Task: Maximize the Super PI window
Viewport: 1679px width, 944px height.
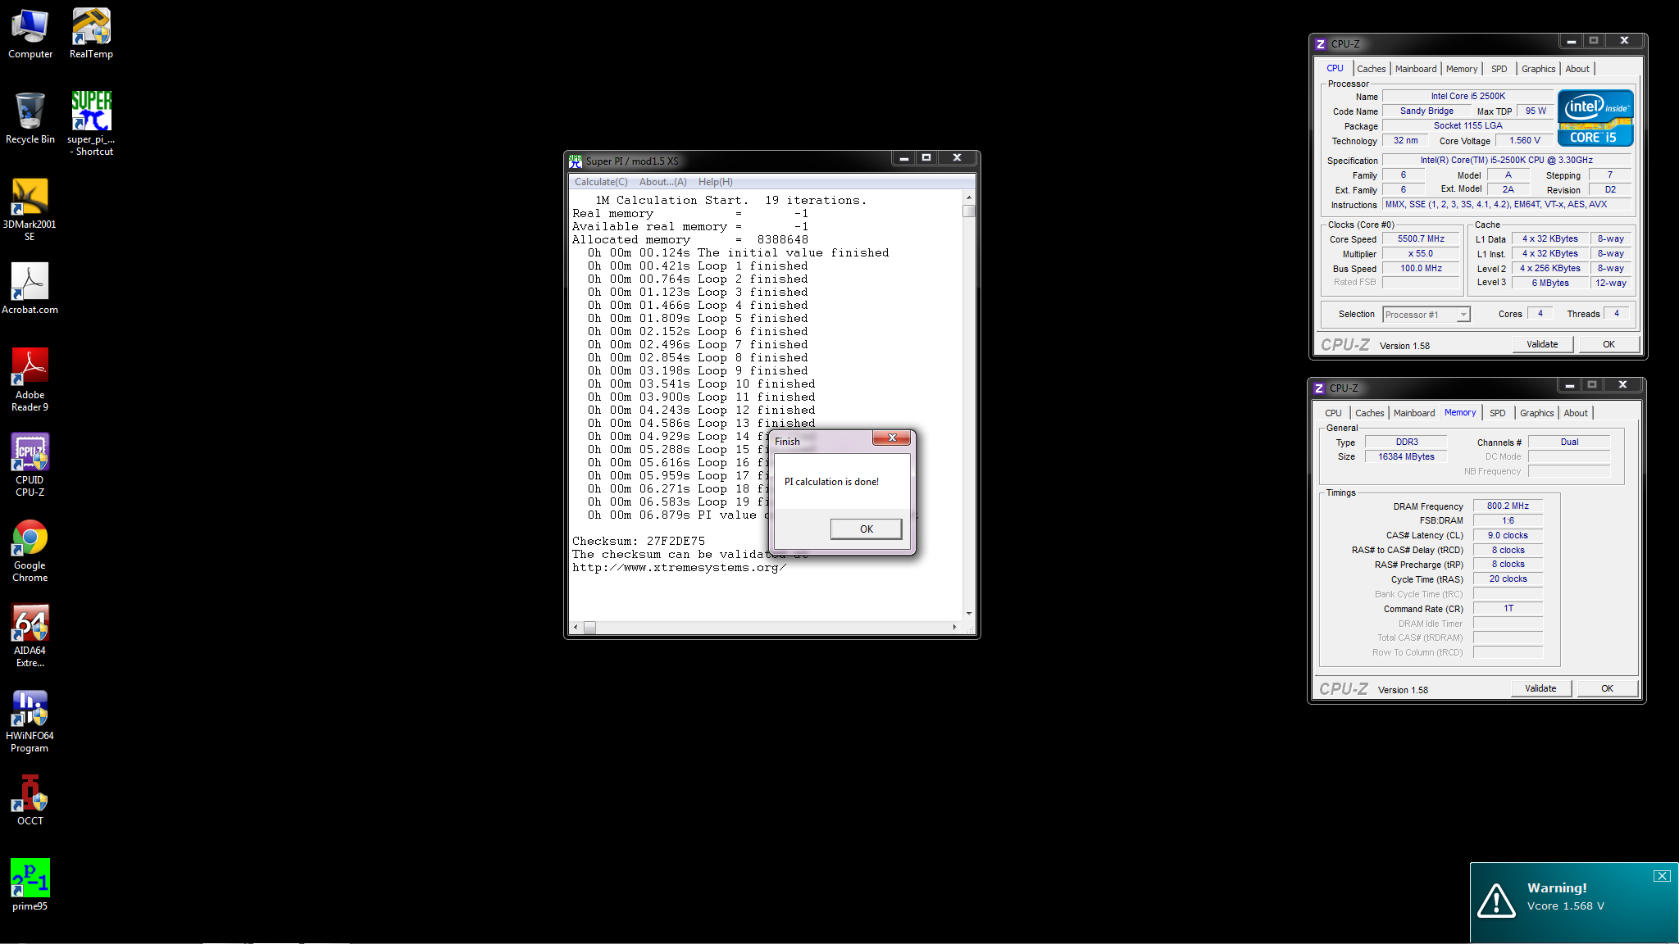Action: pyautogui.click(x=926, y=158)
